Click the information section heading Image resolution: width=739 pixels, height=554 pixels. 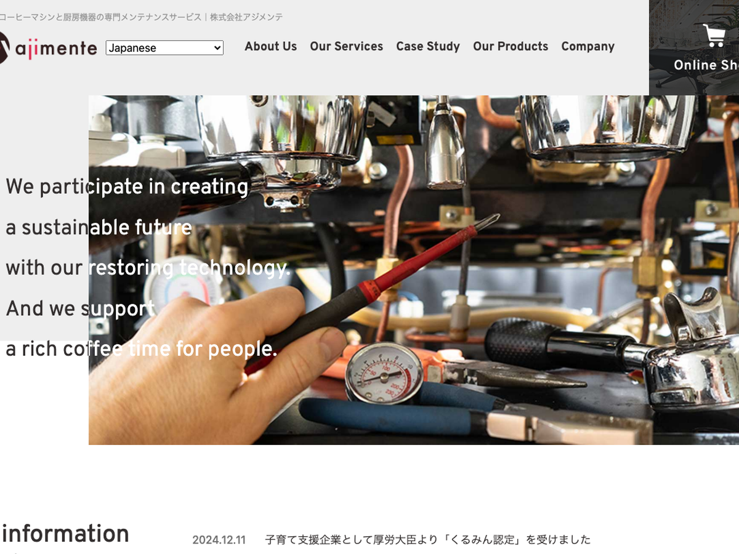(65, 534)
